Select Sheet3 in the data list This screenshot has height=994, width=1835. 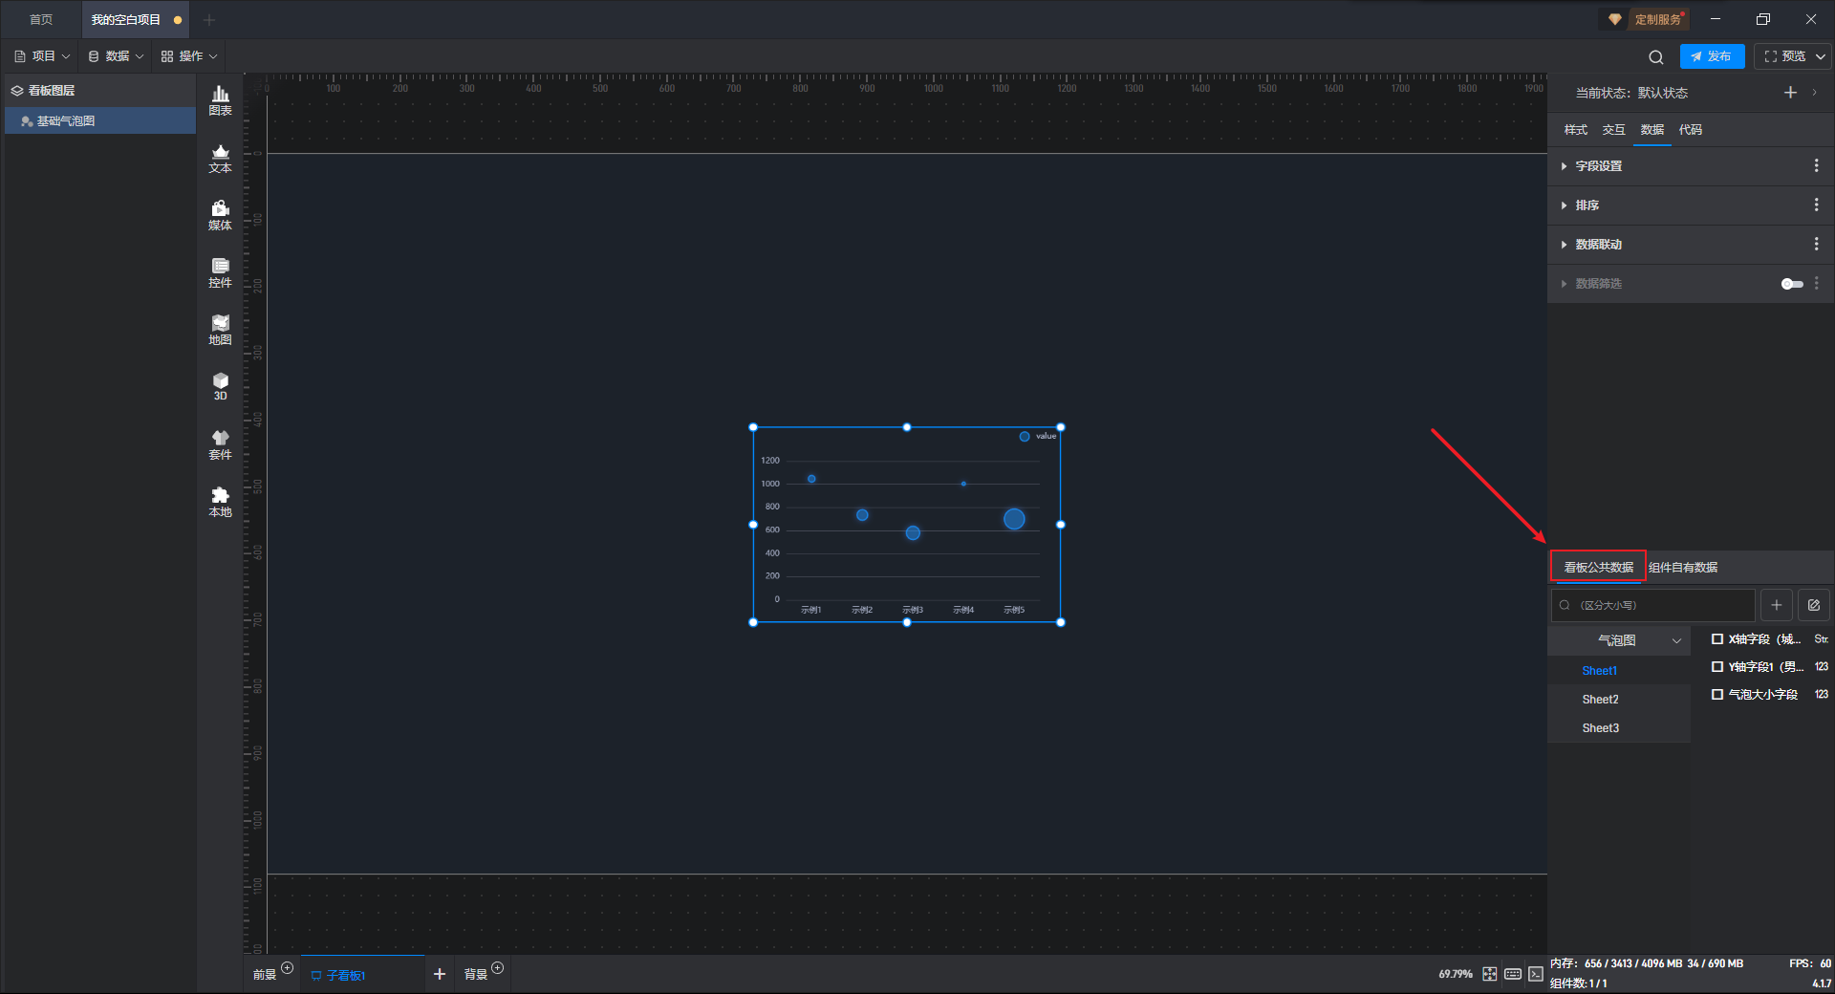(1600, 728)
